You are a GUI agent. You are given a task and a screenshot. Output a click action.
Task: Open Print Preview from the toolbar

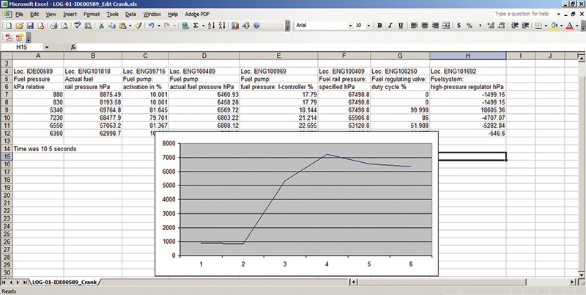point(64,26)
